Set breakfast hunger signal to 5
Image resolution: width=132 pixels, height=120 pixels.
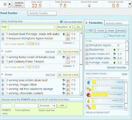click(x=38, y=44)
